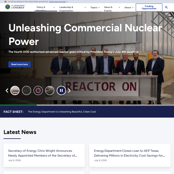Select the first carousel slide thumbnail

coord(15,90)
